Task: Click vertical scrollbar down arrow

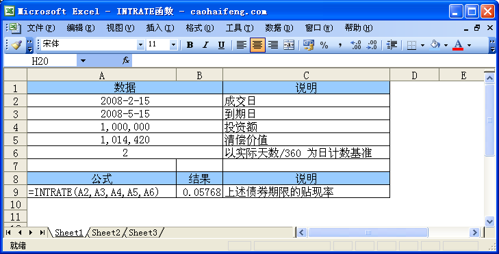Action: click(489, 221)
